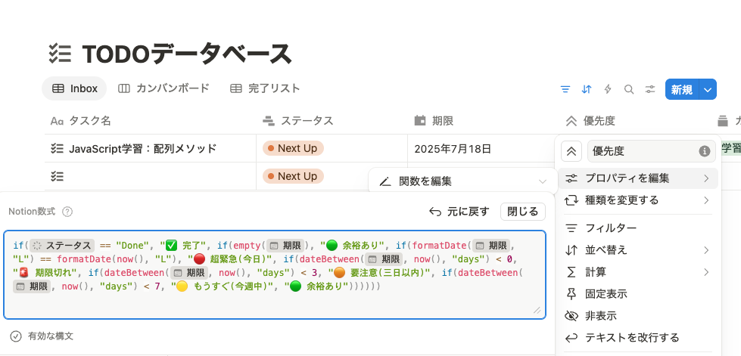This screenshot has width=741, height=356.
Task: Click the chevron arrow on 並べ替え item
Action: (x=706, y=249)
